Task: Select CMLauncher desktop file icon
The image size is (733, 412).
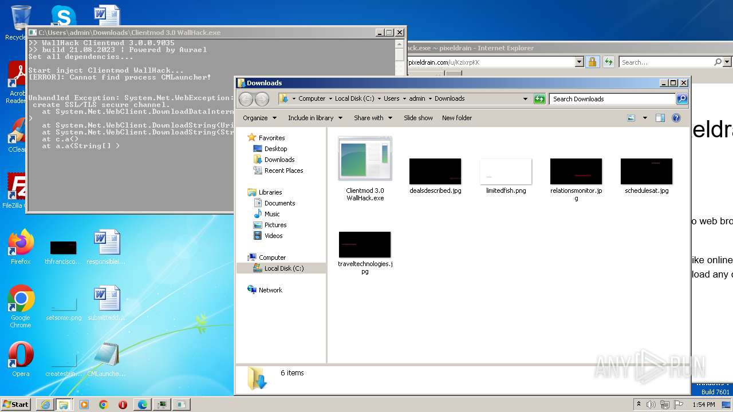Action: click(107, 359)
